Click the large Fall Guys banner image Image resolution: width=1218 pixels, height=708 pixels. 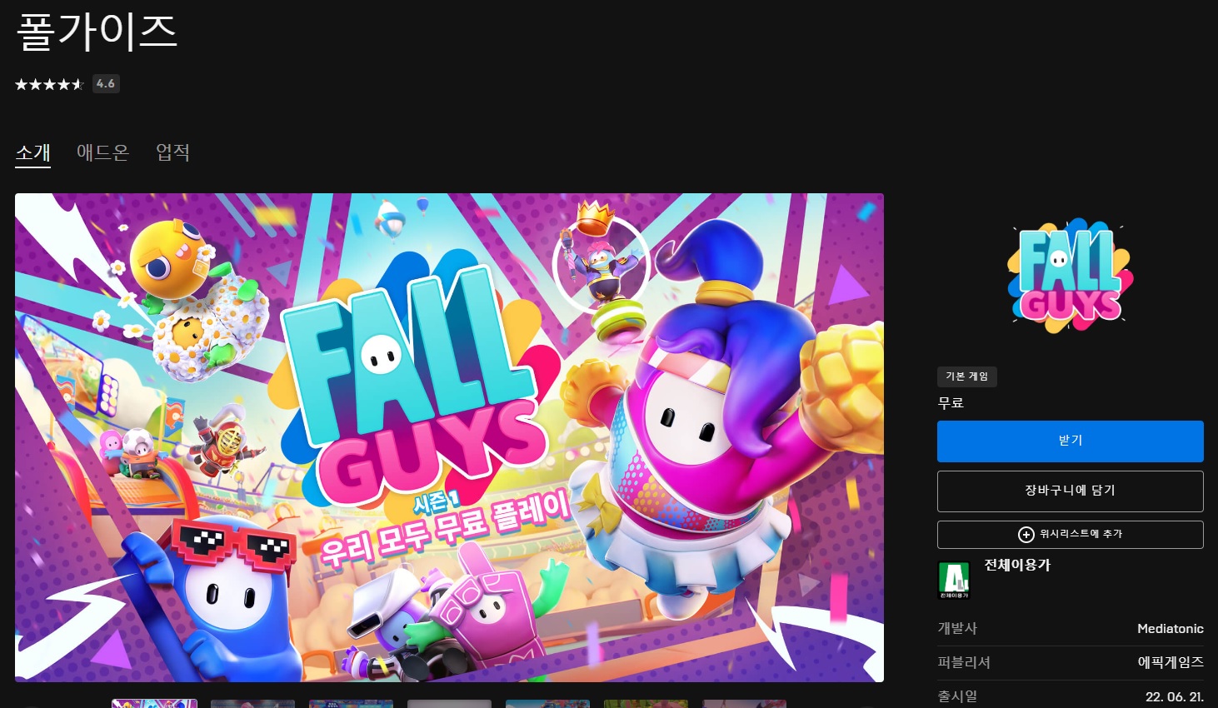tap(449, 437)
